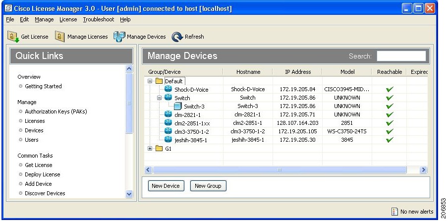Image resolution: width=447 pixels, height=221 pixels.
Task: Click No new alerts status text
Action: (x=416, y=212)
